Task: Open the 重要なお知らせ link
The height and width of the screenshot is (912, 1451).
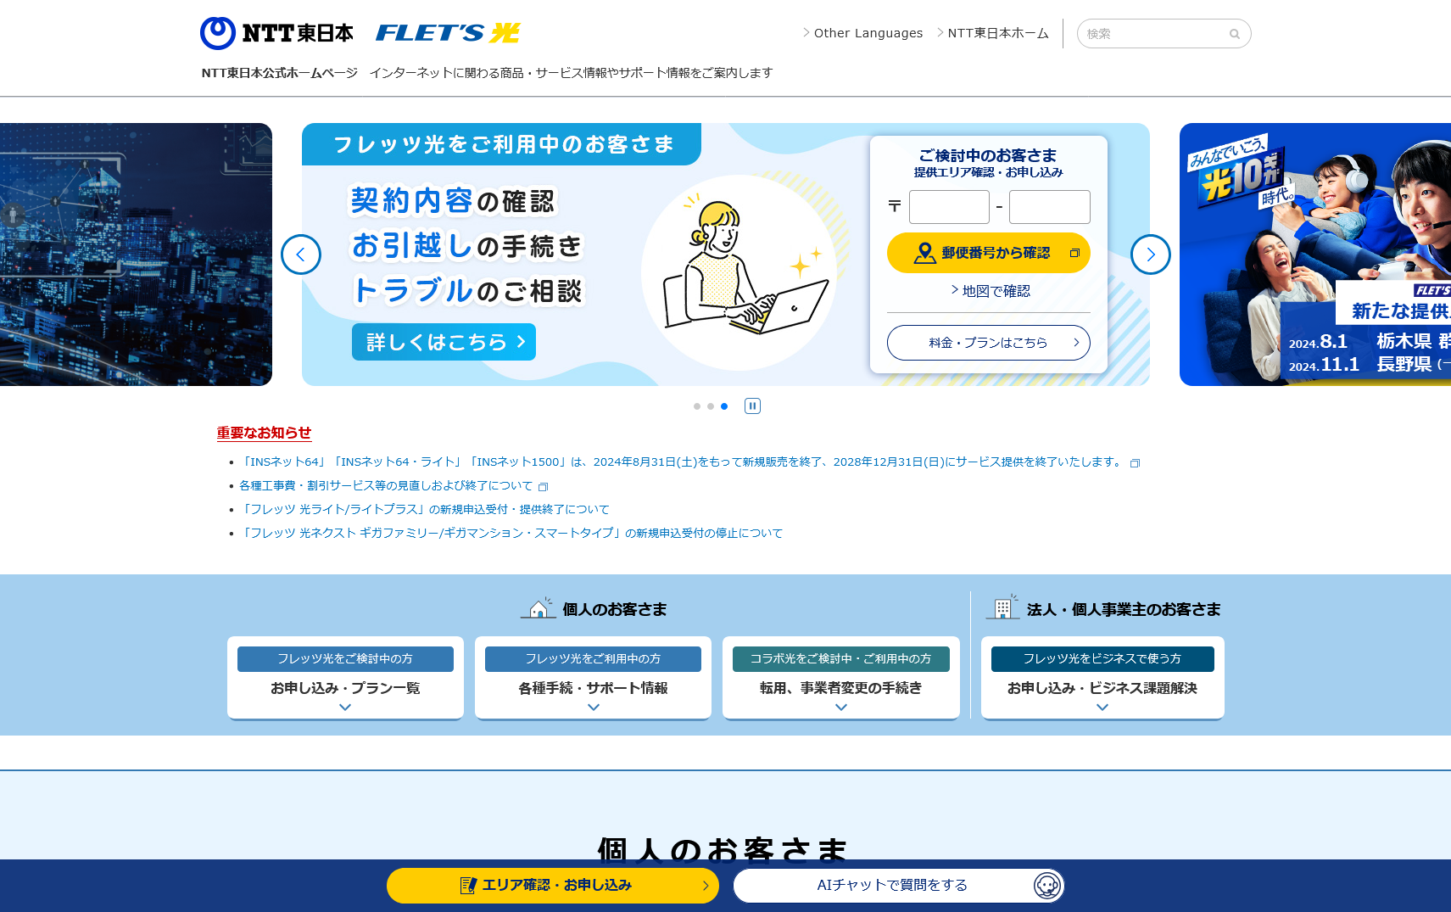Action: click(x=264, y=434)
